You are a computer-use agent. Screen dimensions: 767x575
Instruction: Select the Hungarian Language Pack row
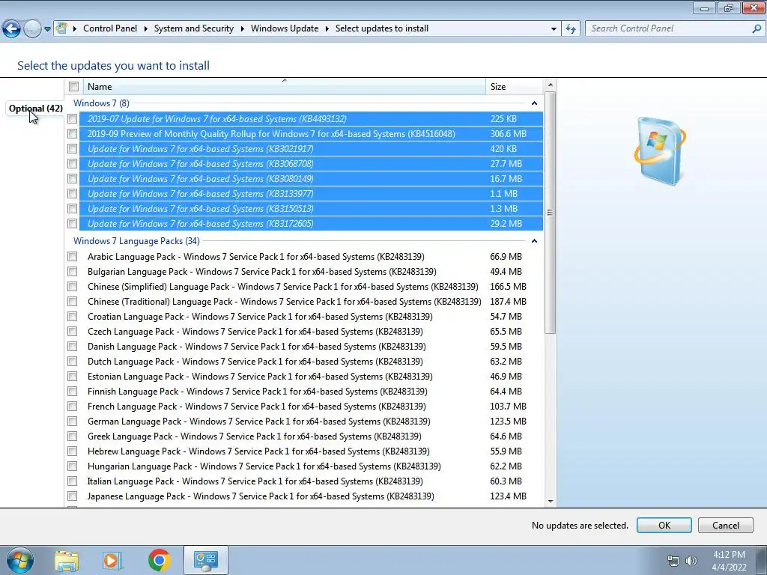311,466
